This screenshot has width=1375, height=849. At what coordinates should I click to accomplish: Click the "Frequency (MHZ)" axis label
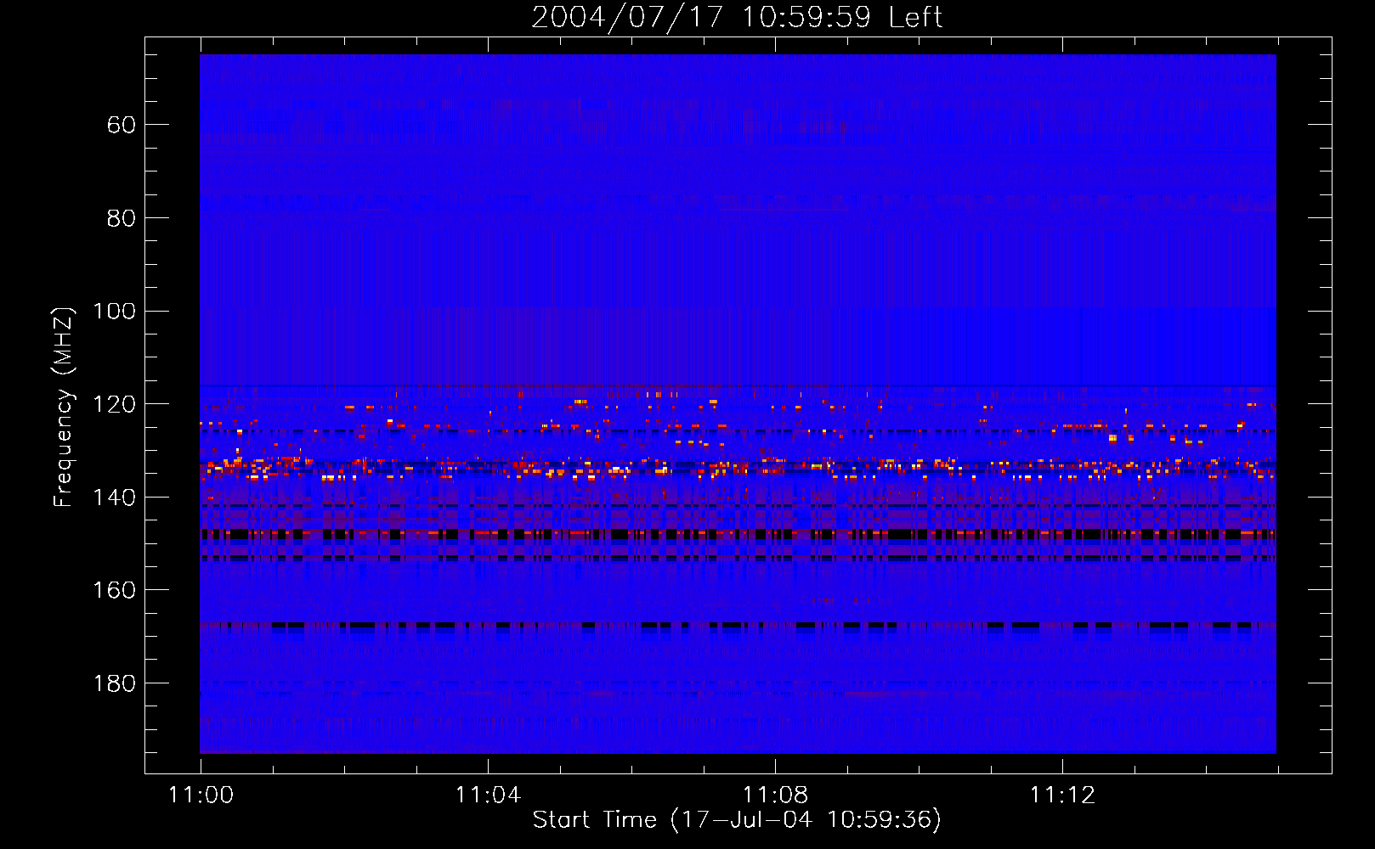(64, 407)
